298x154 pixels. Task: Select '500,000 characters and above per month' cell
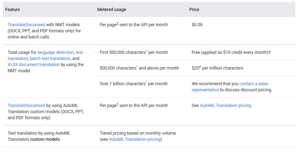tap(139, 68)
